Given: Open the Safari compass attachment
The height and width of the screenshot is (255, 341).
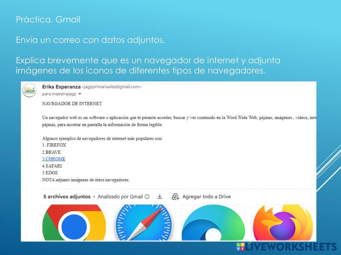Looking at the screenshot, I should point(144,223).
